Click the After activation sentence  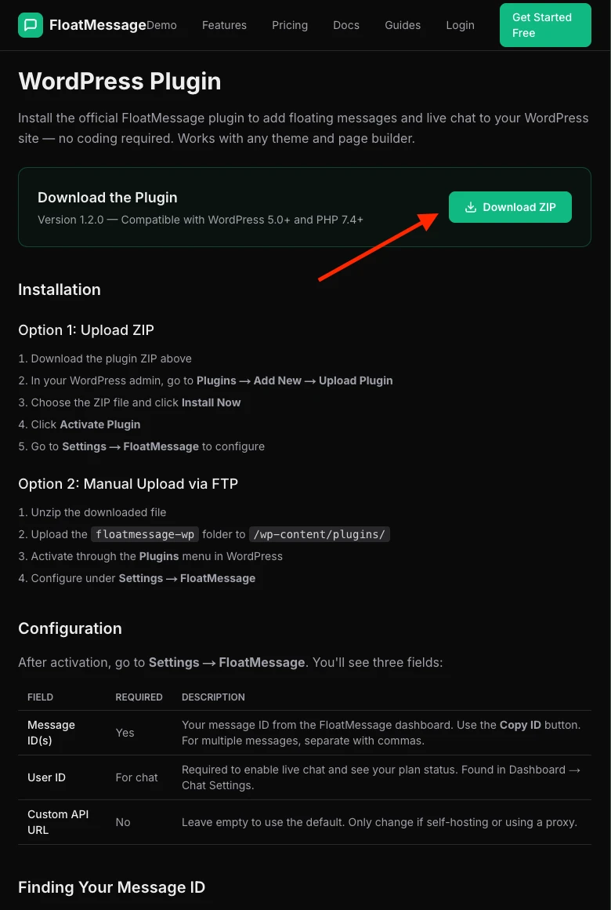[x=230, y=662]
